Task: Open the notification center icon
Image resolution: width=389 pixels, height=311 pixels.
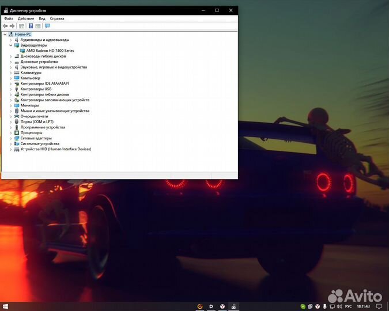Action: pyautogui.click(x=379, y=306)
